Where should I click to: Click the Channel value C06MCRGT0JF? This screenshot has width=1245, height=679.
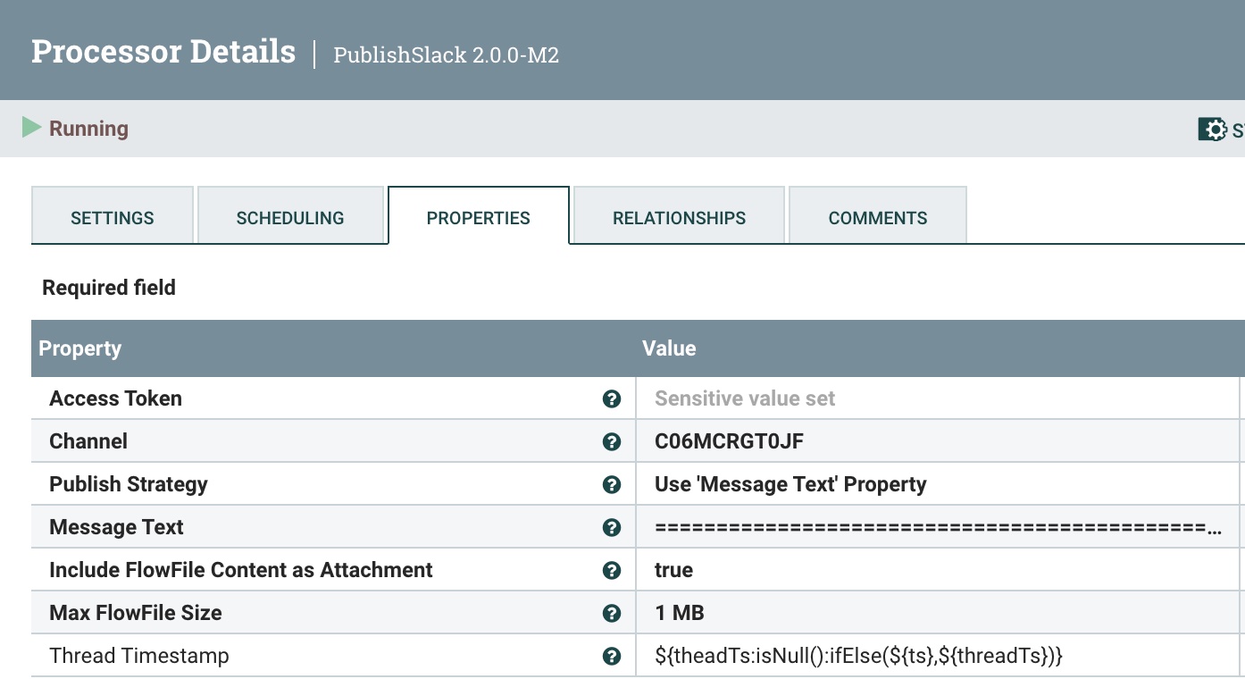(730, 441)
